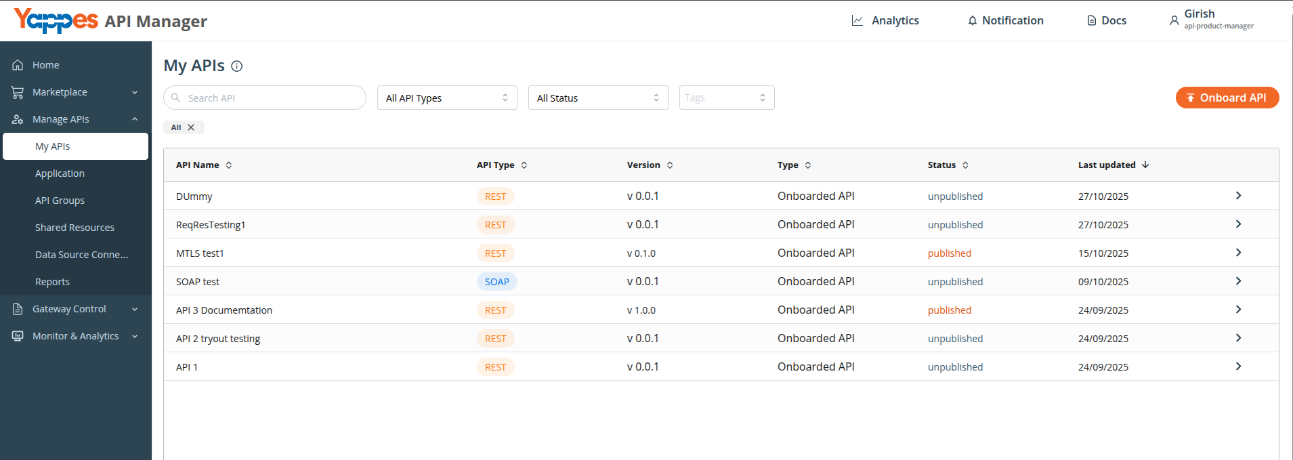The height and width of the screenshot is (460, 1293).
Task: Click the REST badge in DUmmy row
Action: coord(495,196)
